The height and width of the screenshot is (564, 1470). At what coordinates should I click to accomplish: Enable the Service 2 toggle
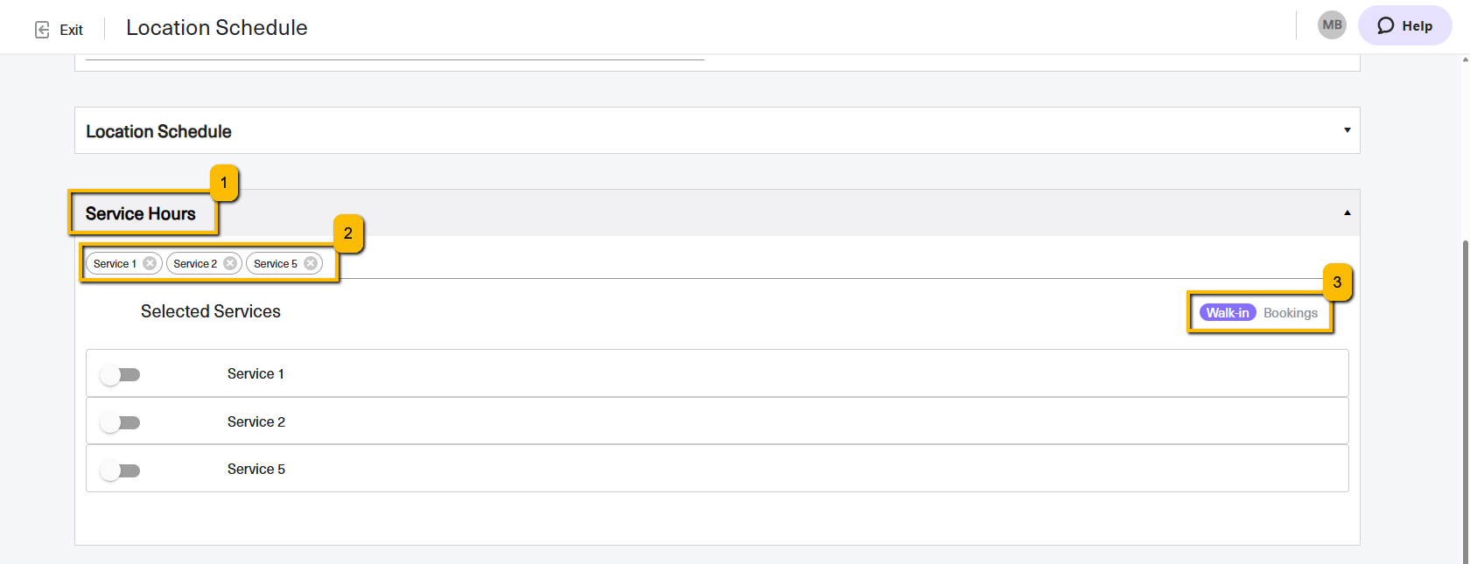click(x=120, y=423)
